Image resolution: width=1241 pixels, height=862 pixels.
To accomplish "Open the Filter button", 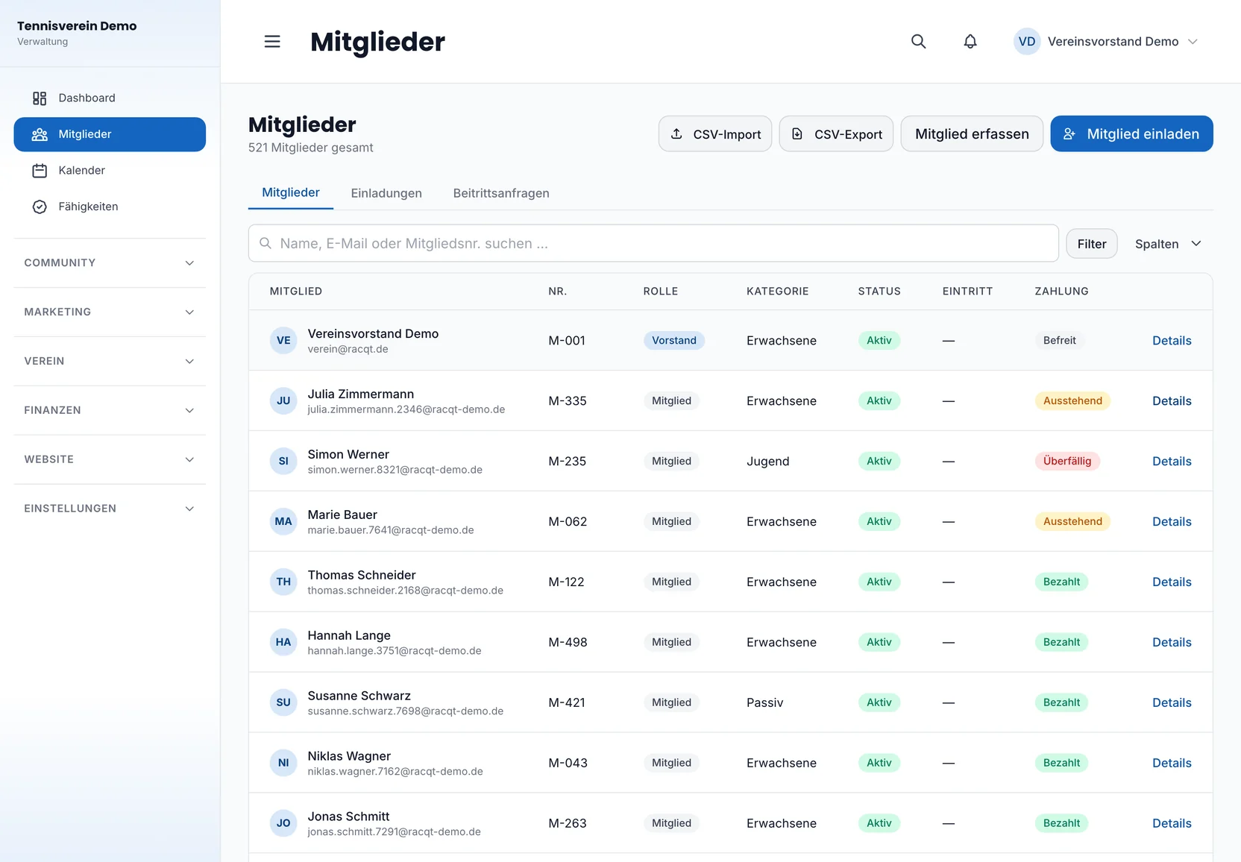I will point(1092,244).
